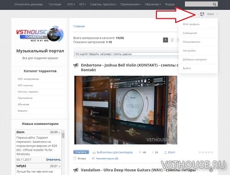
Task: Click megaphone icon beside Vandalism post
Action: pyautogui.click(x=76, y=170)
